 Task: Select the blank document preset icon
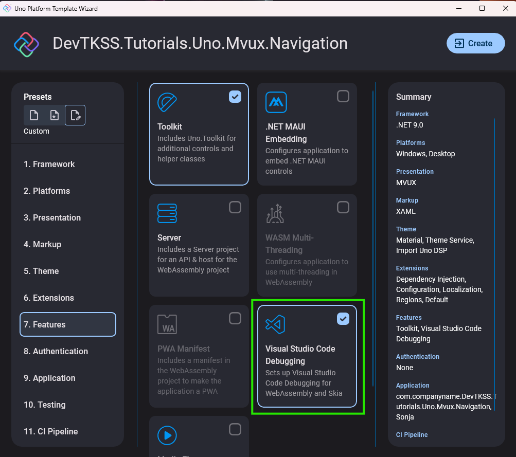(x=33, y=115)
